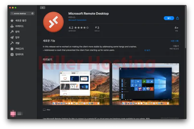Select 아케이드 in sidebar
The image size is (194, 129).
tap(19, 26)
